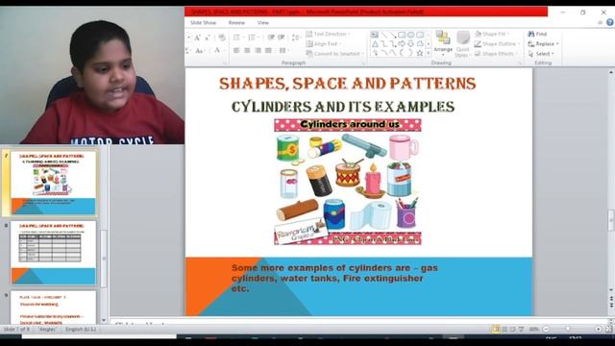
Task: Select the Line shape in gallery
Action: coord(384,35)
